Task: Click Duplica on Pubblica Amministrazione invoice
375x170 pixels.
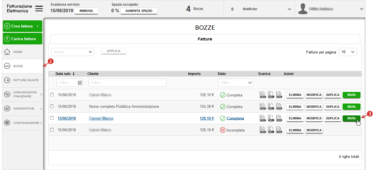Action: (333, 107)
